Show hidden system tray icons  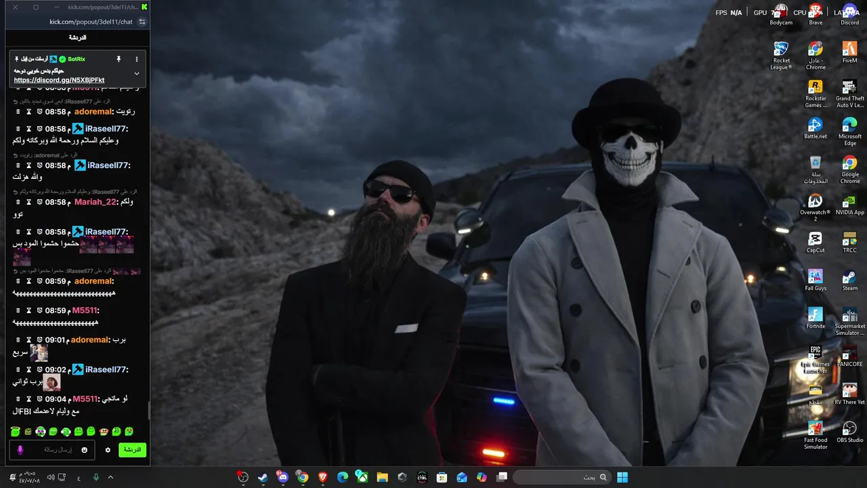110,477
